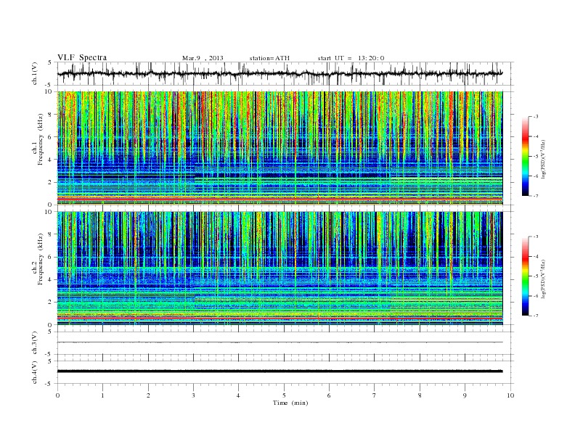Image resolution: width=575 pixels, height=444 pixels.
Task: Click the ch.1 spectrogram color scale bar
Action: click(x=526, y=156)
